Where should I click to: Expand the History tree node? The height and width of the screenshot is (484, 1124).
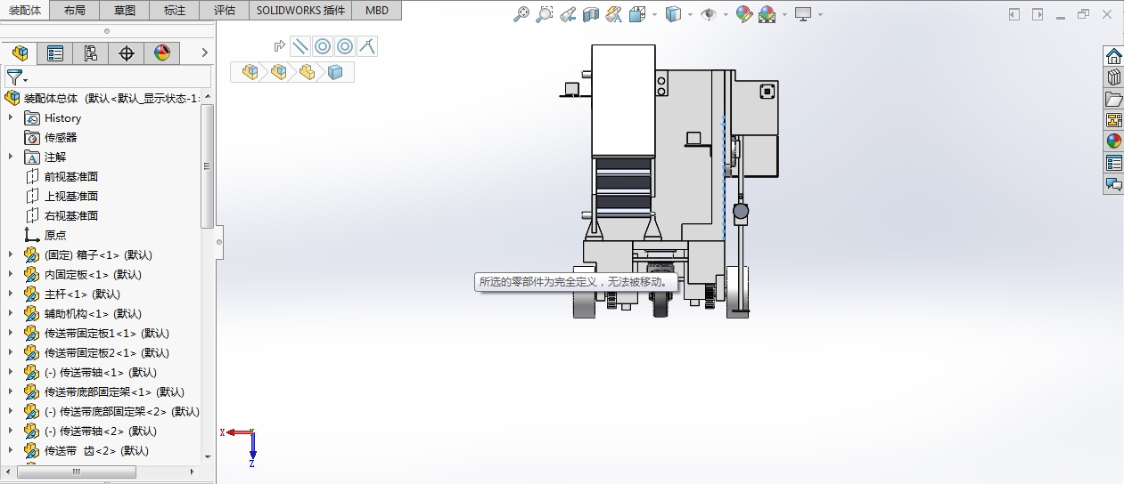[x=11, y=117]
